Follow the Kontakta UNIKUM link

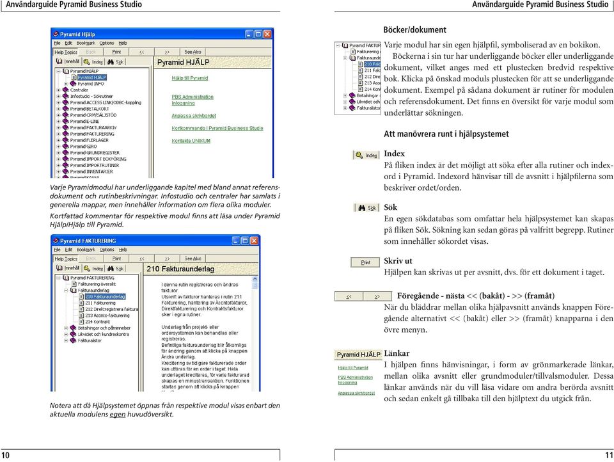pos(191,141)
